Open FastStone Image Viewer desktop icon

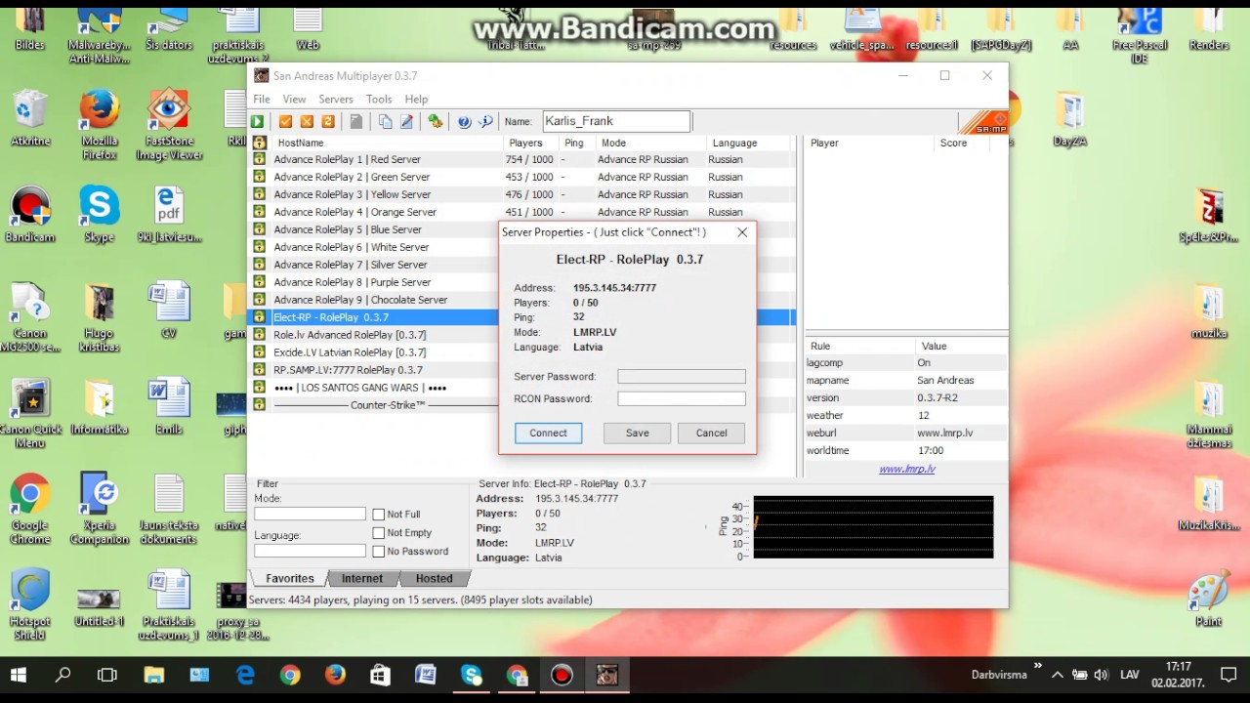[x=169, y=125]
